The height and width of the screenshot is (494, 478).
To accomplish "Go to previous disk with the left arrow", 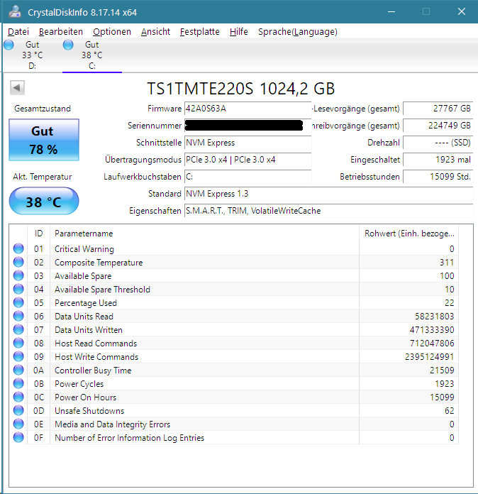I will [17, 87].
